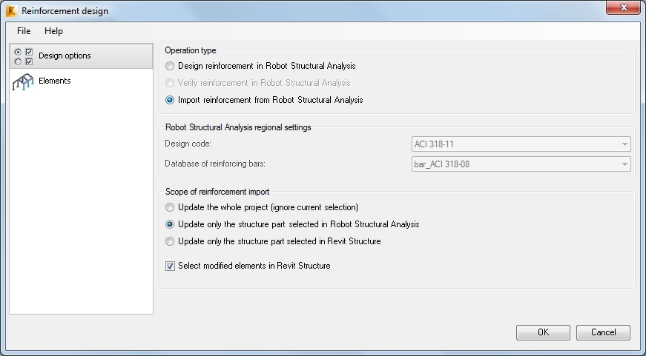Click the Cancel button

(603, 332)
